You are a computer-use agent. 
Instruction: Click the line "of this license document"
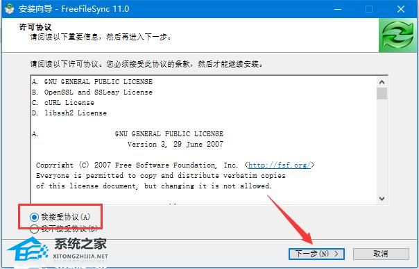point(153,186)
